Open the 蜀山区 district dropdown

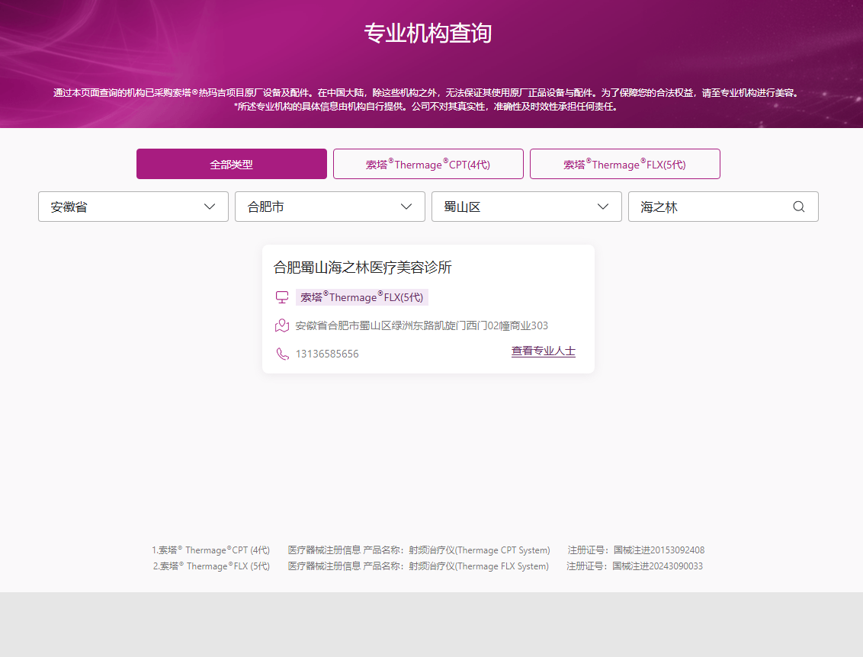coord(527,207)
